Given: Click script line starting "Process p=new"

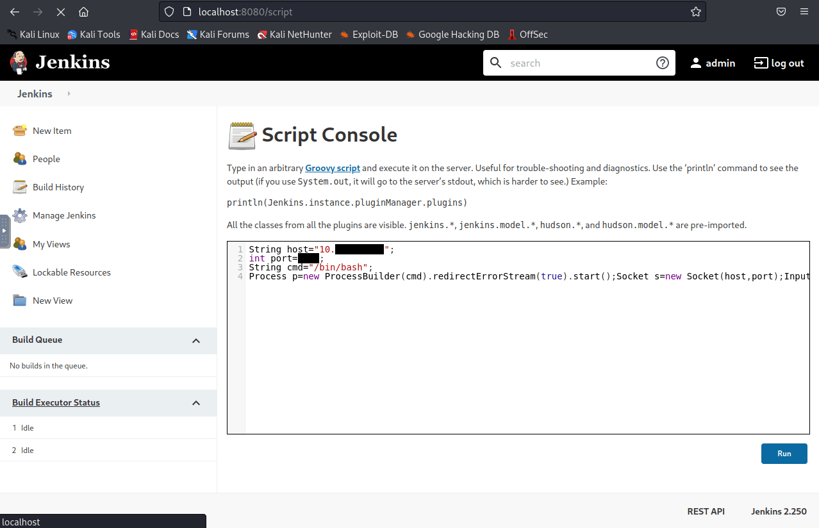Looking at the screenshot, I should pyautogui.click(x=529, y=276).
